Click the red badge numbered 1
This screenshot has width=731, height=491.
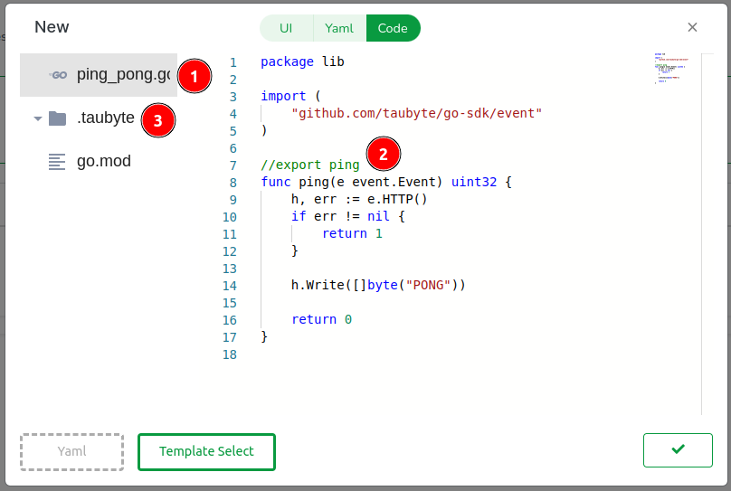pyautogui.click(x=194, y=76)
